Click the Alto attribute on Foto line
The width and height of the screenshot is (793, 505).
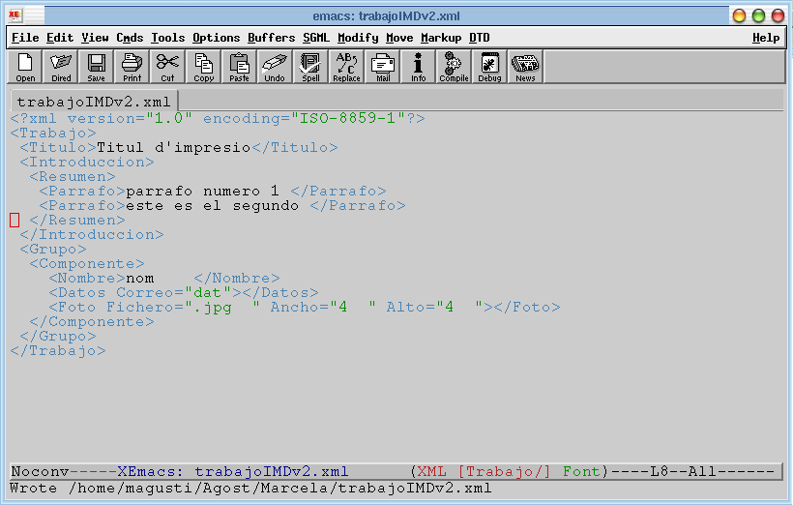tap(434, 308)
